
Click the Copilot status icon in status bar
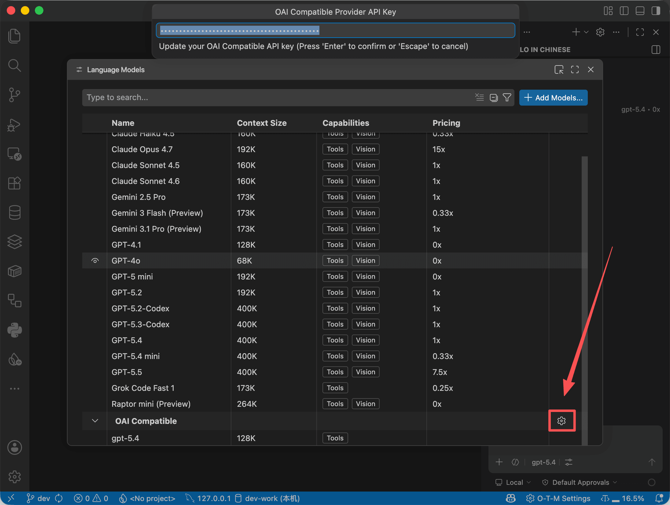point(511,499)
